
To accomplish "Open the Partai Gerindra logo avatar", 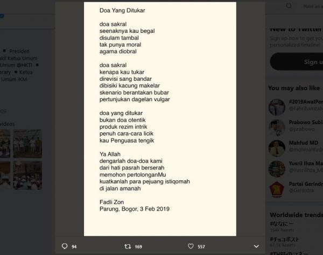I will (x=277, y=189).
